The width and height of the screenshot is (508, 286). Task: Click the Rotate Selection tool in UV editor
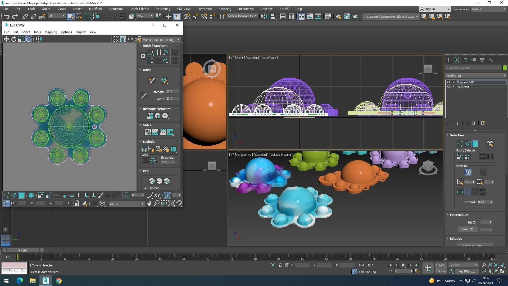click(x=13, y=39)
